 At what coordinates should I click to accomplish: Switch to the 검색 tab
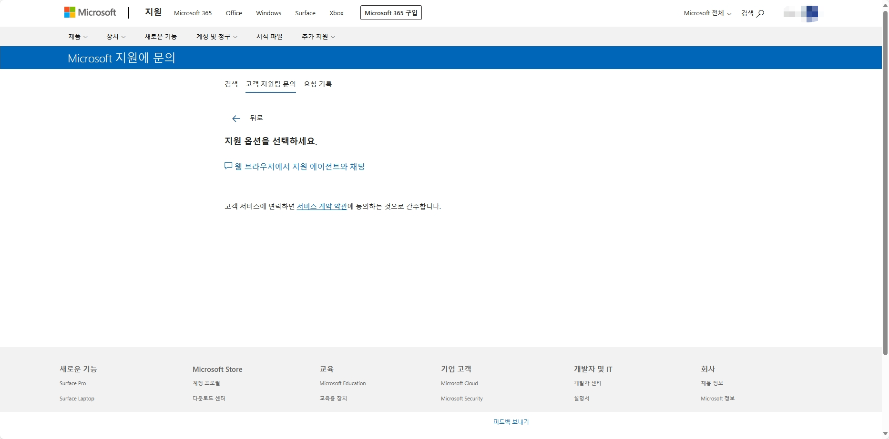[231, 84]
